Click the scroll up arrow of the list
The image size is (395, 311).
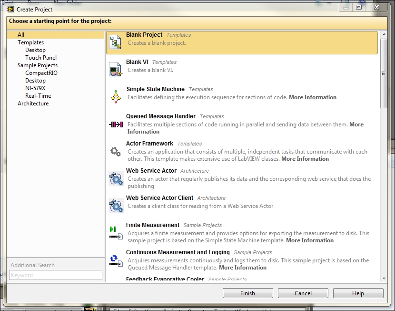pos(384,34)
